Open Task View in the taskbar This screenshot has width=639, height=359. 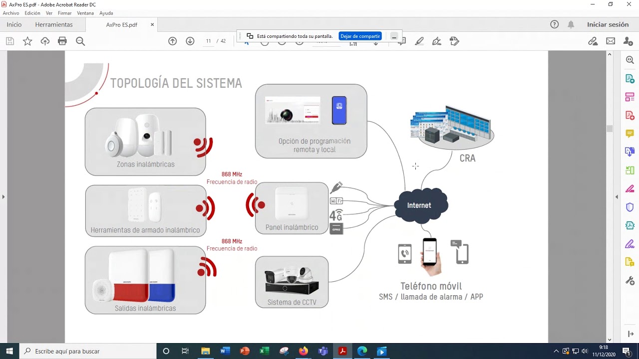tap(185, 351)
